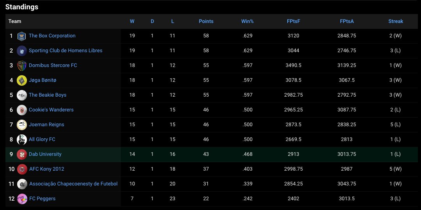Viewport: 421px width, 210px height.
Task: Click Joeman Reigns team logo
Action: click(21, 125)
